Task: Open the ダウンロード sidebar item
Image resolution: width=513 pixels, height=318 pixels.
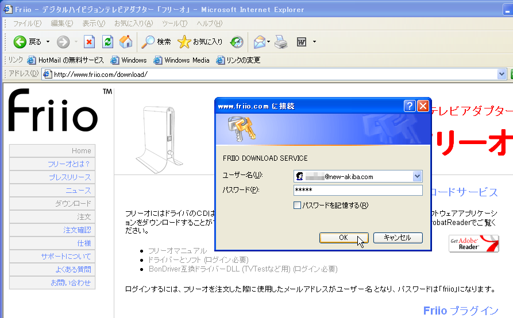Action: [52, 204]
